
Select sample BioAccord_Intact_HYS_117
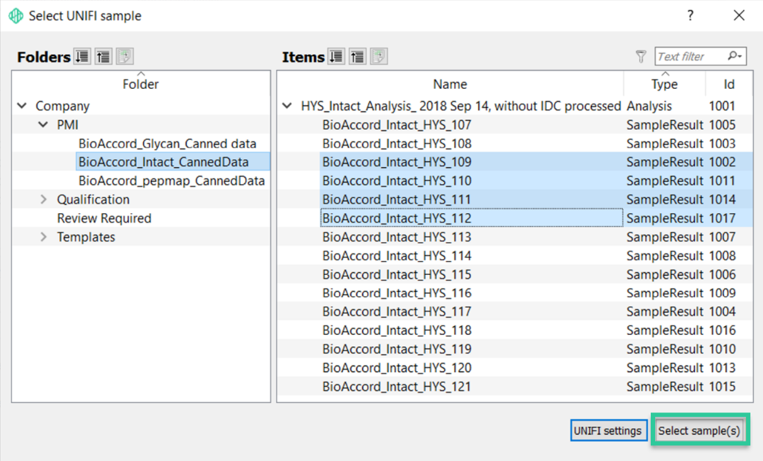pyautogui.click(x=397, y=312)
